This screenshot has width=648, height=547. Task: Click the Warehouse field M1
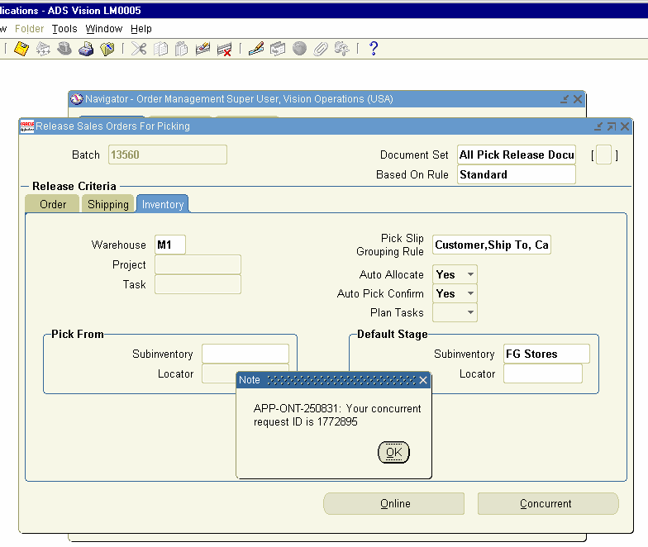170,245
